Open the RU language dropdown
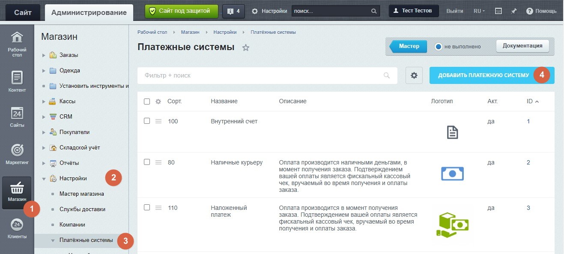Screen dimensions: 564x254 pyautogui.click(x=479, y=11)
